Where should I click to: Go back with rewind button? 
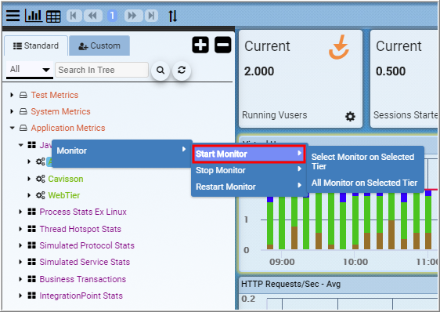pos(93,16)
